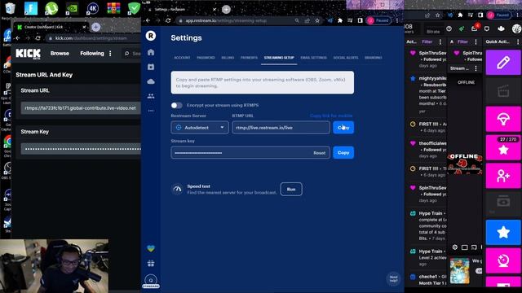Click the Restream R logo

151,36
